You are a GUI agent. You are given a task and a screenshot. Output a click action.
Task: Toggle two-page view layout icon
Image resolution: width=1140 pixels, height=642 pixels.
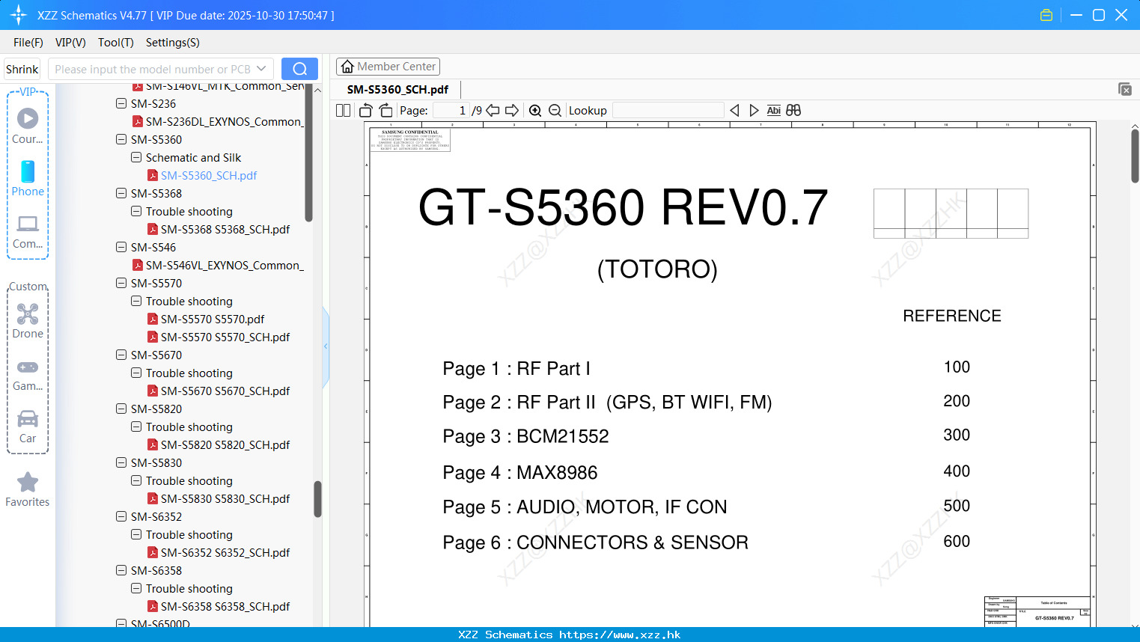tap(343, 110)
